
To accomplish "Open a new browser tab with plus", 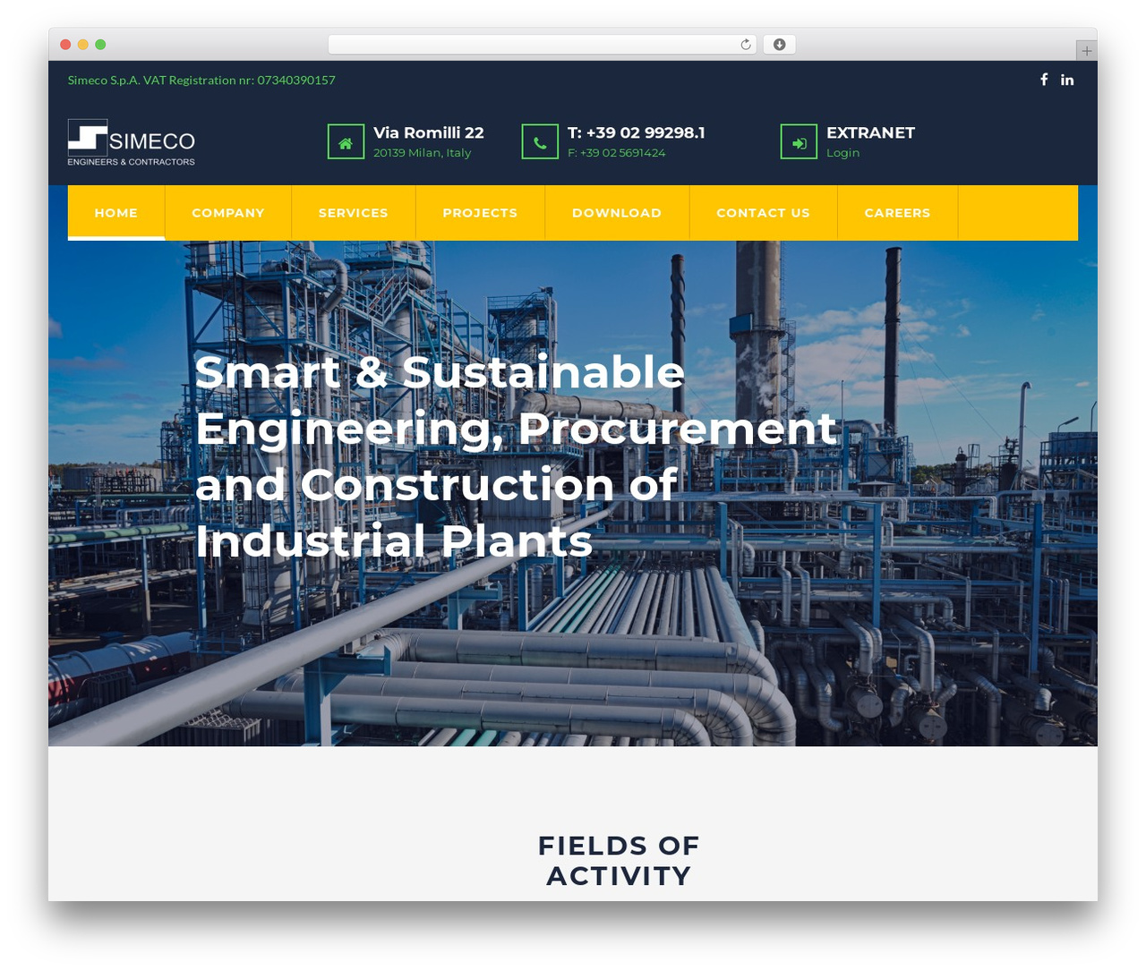I will tap(1086, 51).
